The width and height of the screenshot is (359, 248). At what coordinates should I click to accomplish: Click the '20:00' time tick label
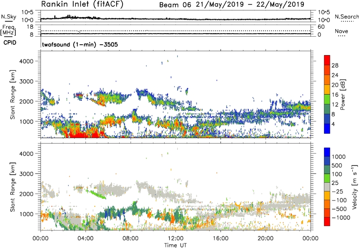(266, 239)
